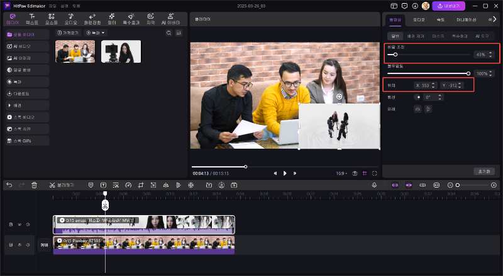Expand more property tabs with right chevron
503x276 pixels.
495,19
